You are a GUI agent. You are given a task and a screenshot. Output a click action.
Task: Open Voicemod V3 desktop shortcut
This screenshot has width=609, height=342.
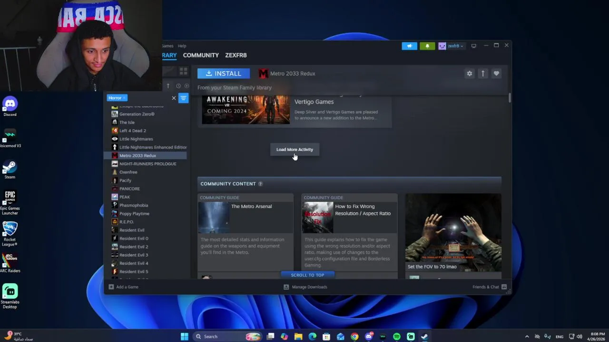pos(10,138)
